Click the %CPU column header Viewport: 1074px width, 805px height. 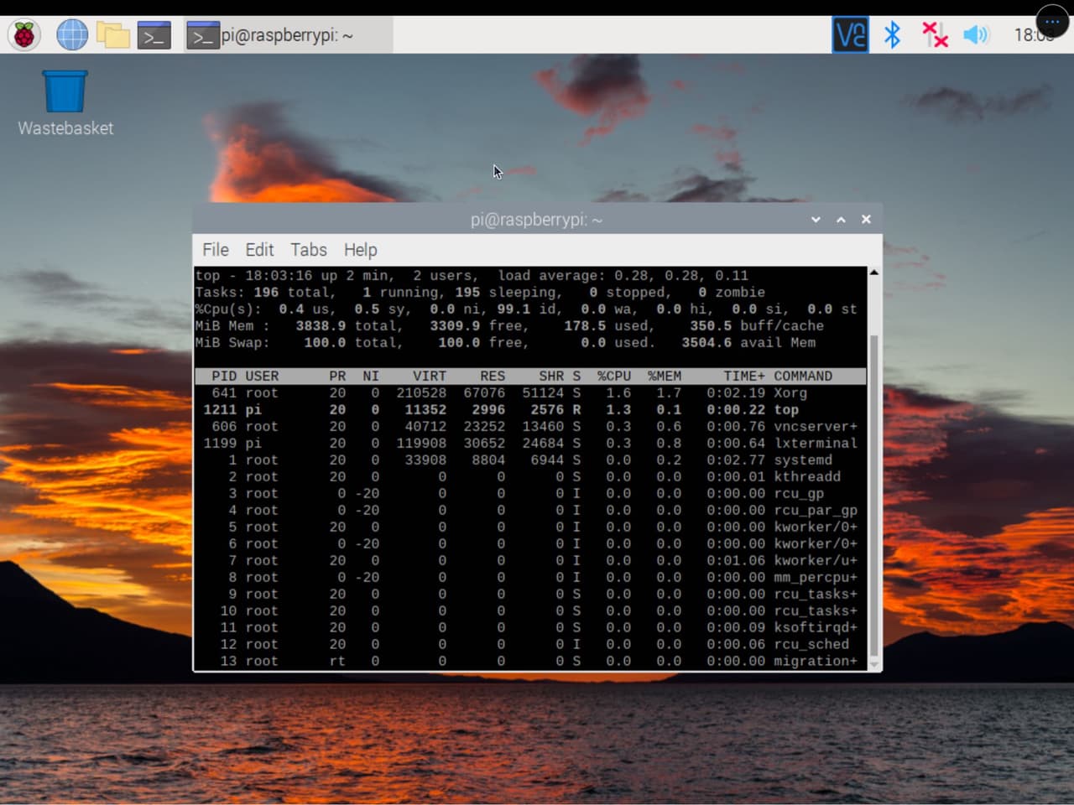tap(614, 376)
